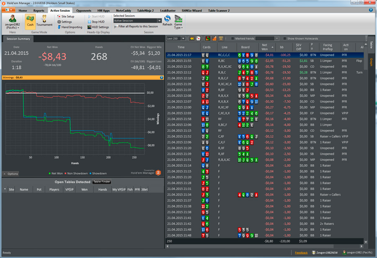Click the orange bar chart icon

click(x=214, y=39)
